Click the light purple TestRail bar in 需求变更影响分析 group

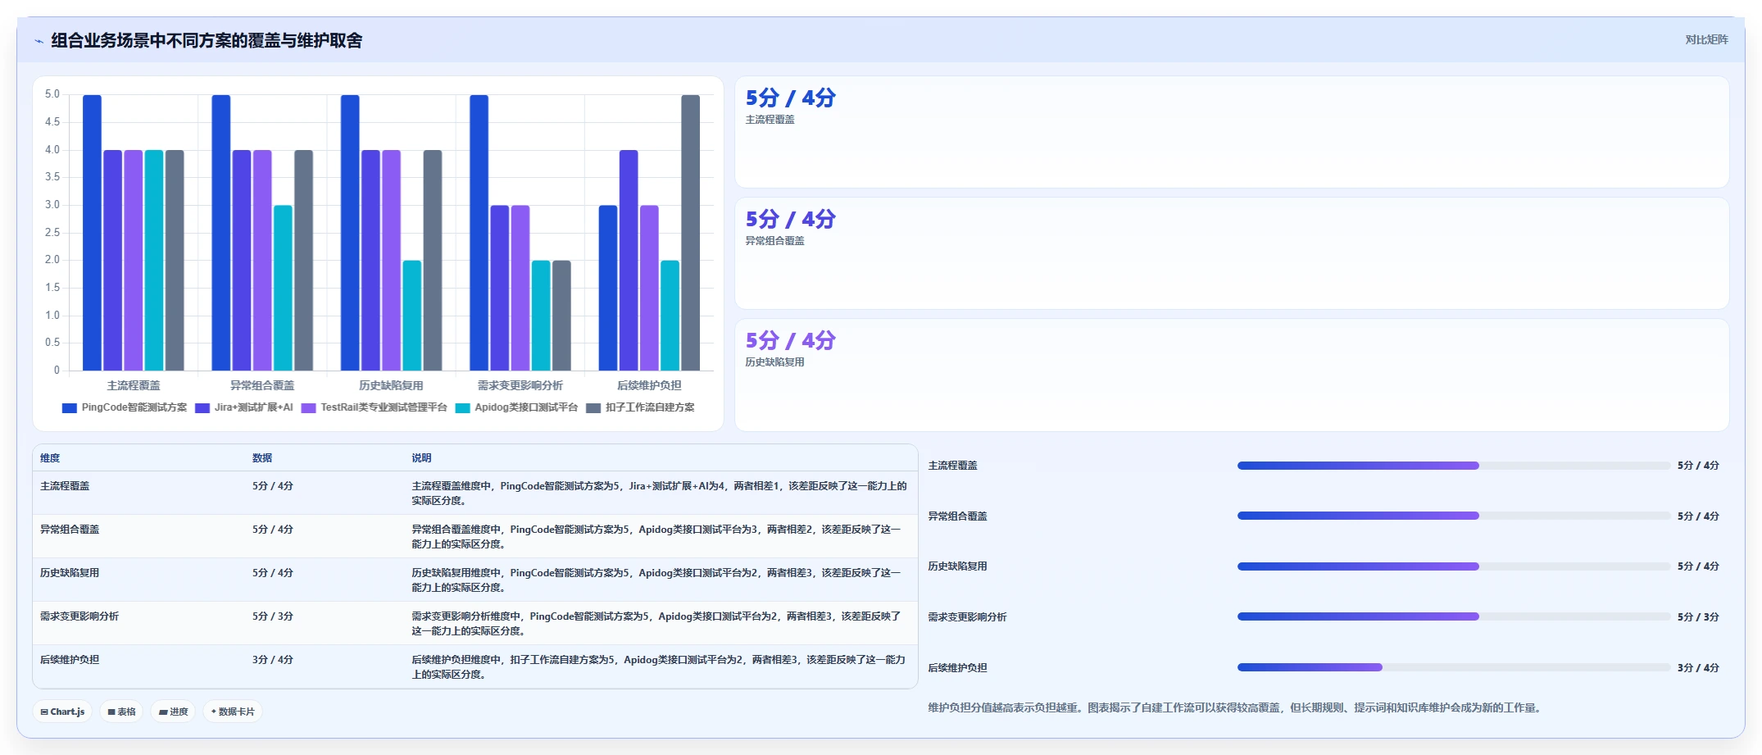point(520,288)
